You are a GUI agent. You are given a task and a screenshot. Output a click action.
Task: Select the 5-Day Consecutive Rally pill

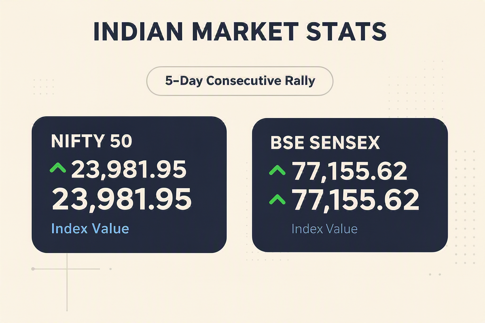click(x=240, y=81)
